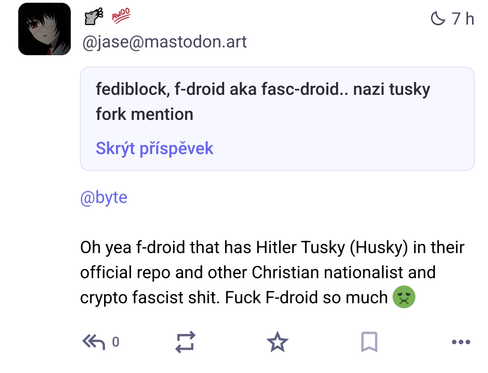Open the @jase@mastodon.art profile handle
The width and height of the screenshot is (488, 373).
164,41
